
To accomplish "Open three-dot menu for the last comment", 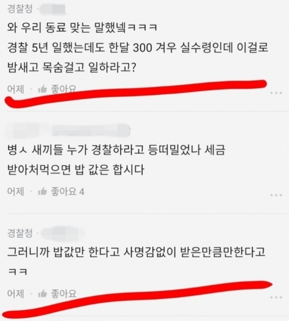I will click(276, 297).
